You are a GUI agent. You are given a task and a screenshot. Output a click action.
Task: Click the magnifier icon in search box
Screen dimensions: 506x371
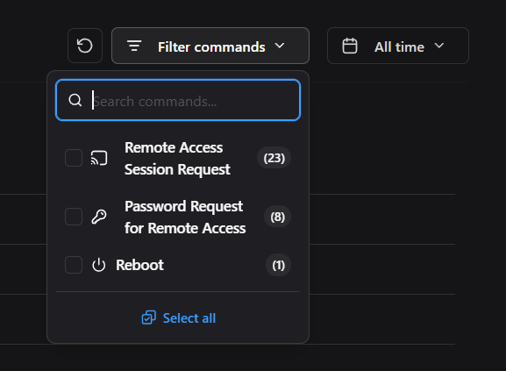tap(75, 100)
